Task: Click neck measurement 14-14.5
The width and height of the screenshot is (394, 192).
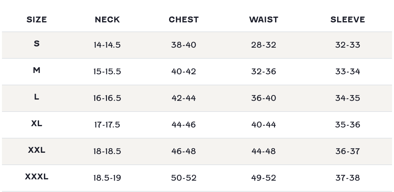Action: coord(107,45)
